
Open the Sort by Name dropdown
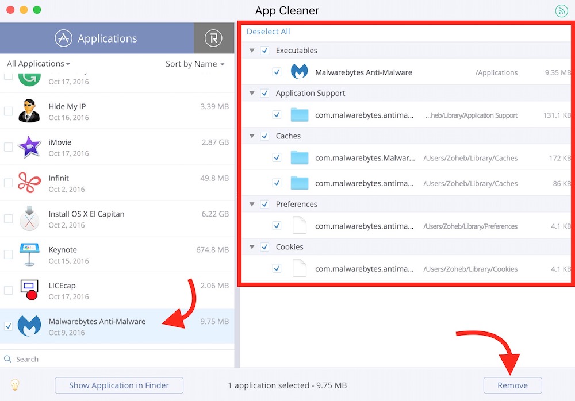coord(195,64)
